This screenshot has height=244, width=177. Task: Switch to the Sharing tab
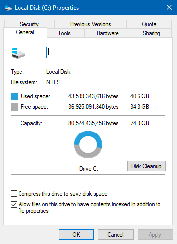click(x=151, y=33)
